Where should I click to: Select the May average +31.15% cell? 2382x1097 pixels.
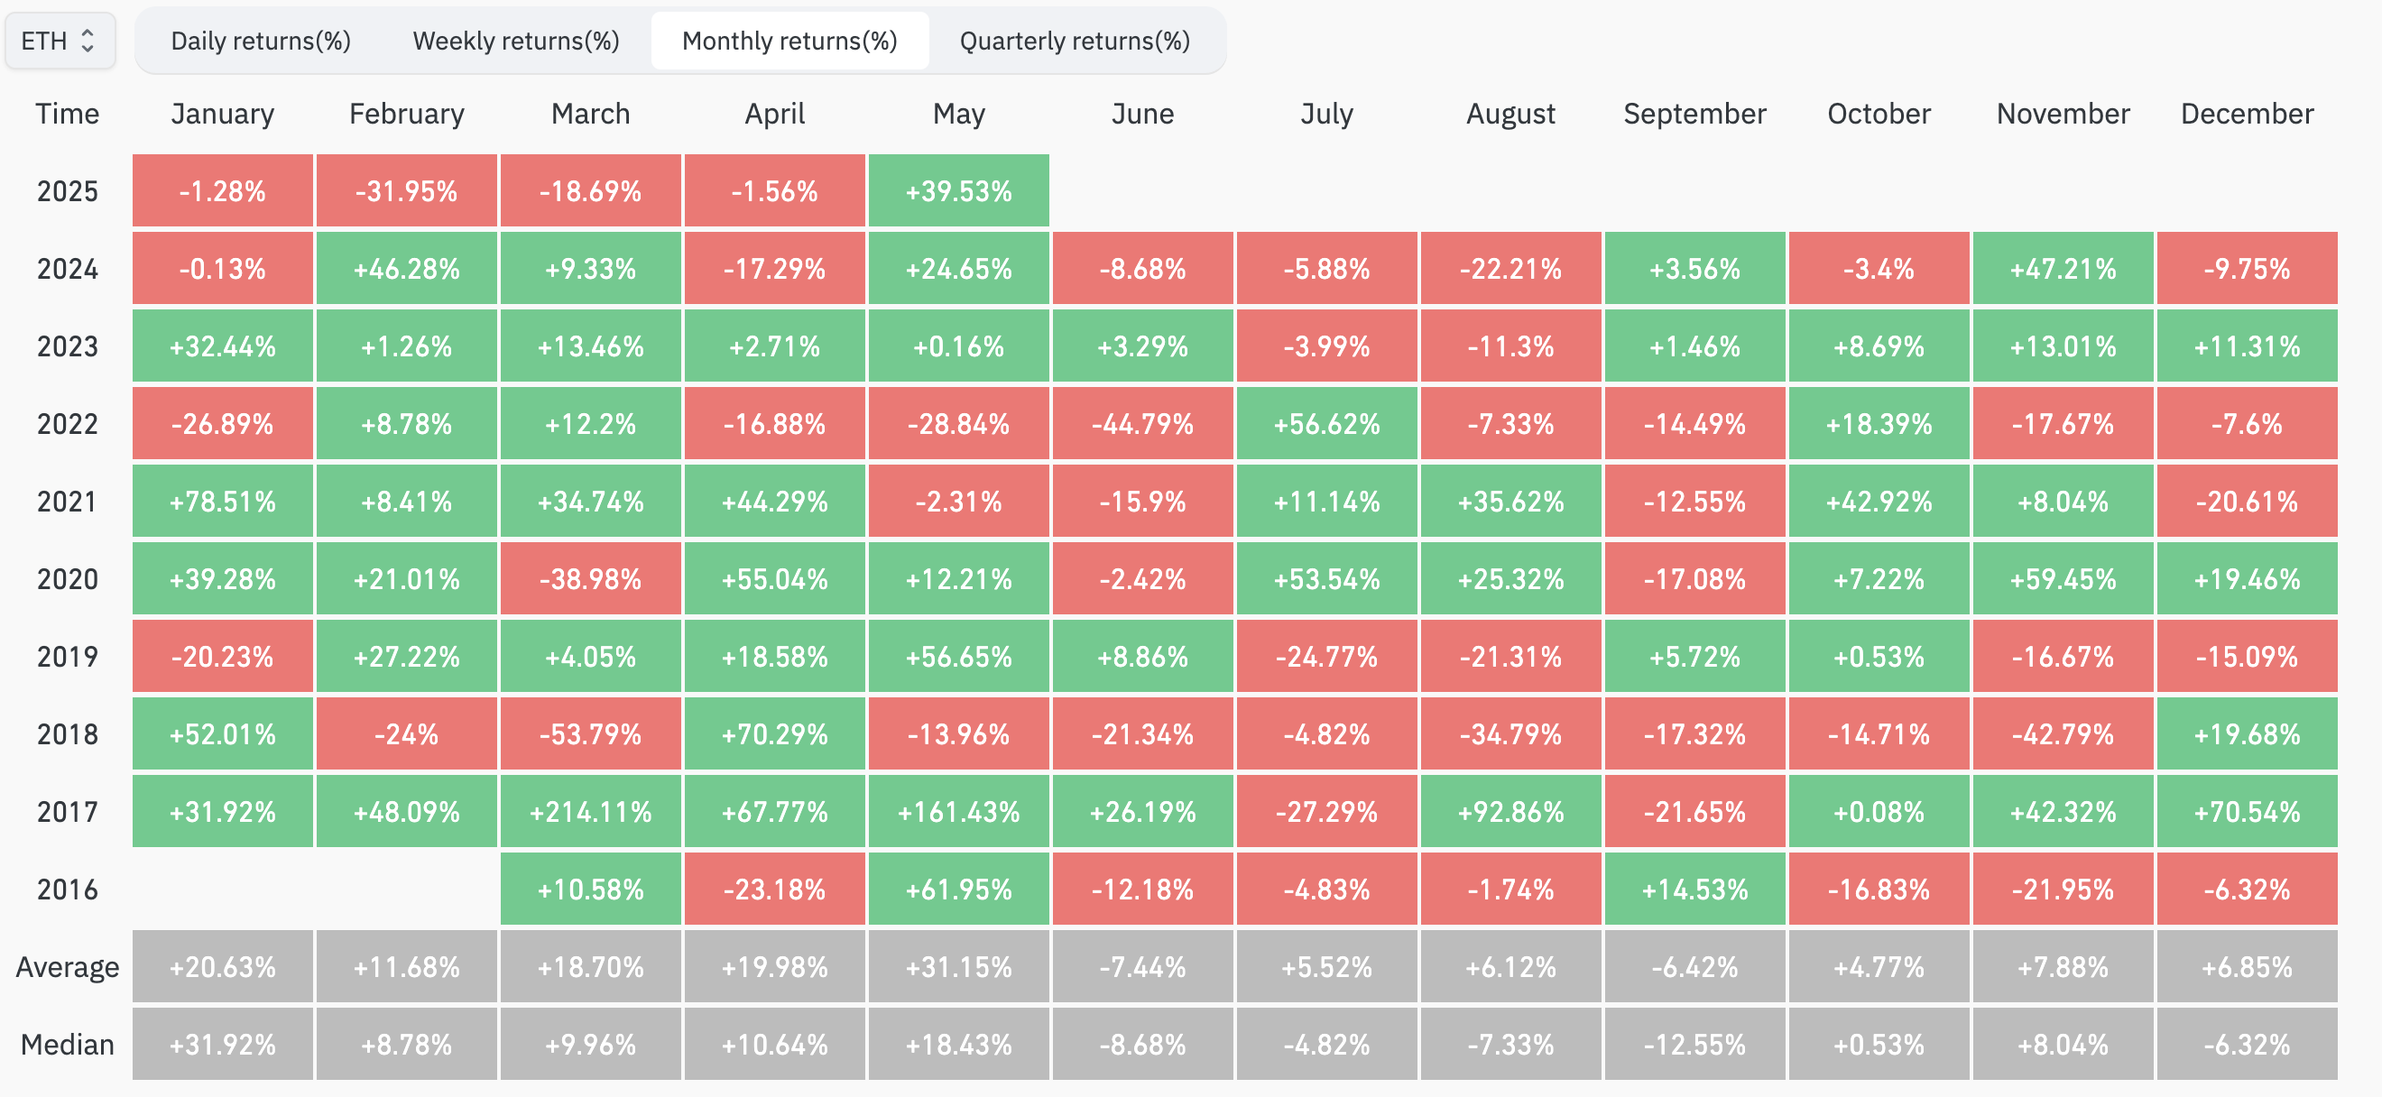click(959, 967)
